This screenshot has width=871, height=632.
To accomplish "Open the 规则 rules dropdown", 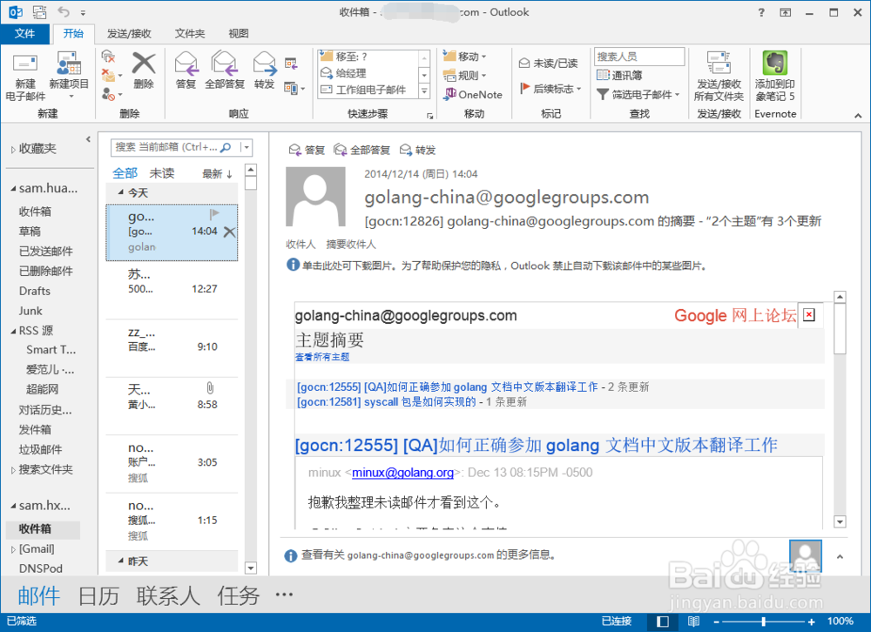I will 465,75.
